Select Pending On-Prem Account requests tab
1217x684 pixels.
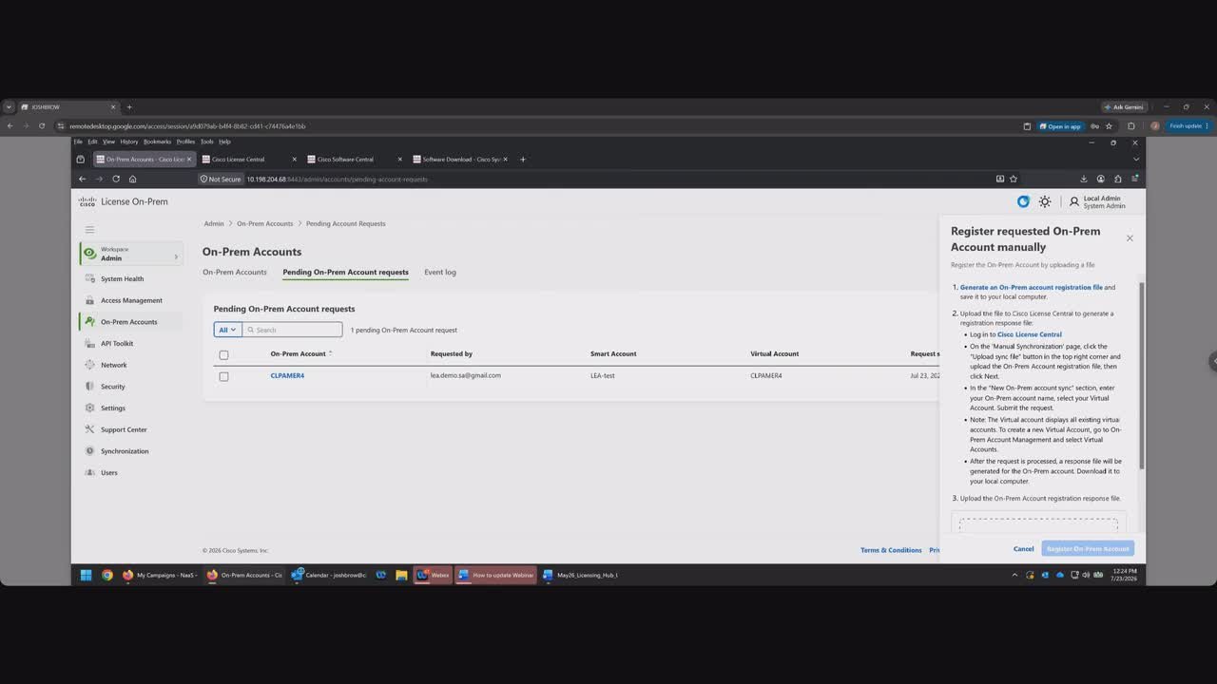click(345, 273)
